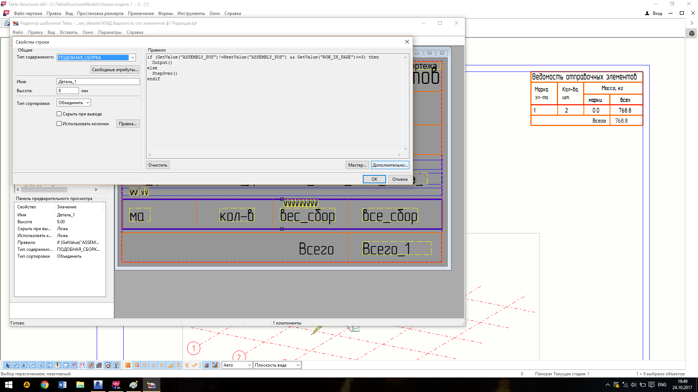Image resolution: width=698 pixels, height=392 pixels.
Task: Click the orange checkmark snap icon
Action: (195, 365)
